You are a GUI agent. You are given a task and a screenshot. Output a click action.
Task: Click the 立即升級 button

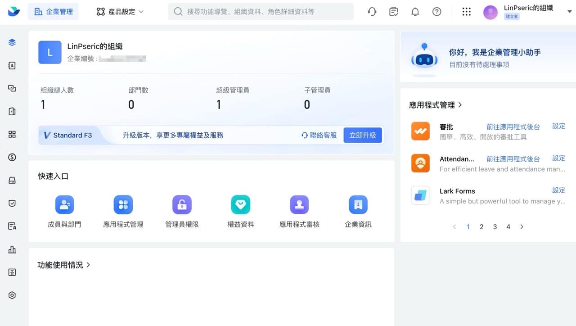point(363,135)
